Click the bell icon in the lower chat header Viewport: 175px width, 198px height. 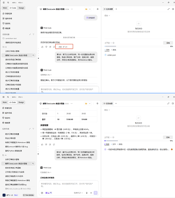(x=97, y=103)
